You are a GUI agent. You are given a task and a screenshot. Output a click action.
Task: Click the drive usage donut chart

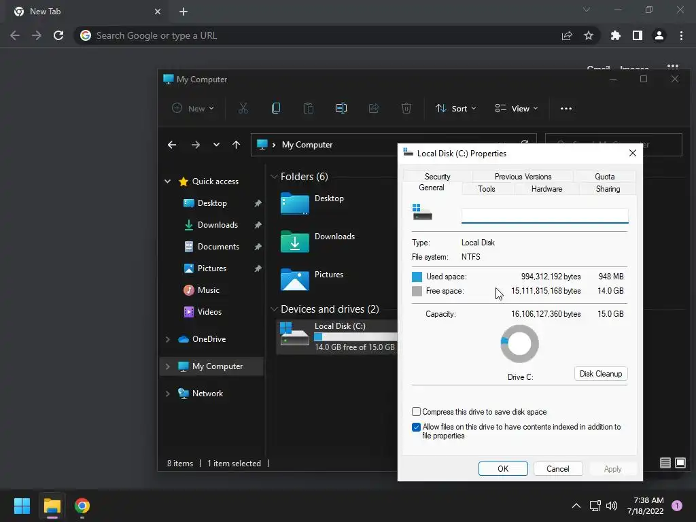[519, 343]
